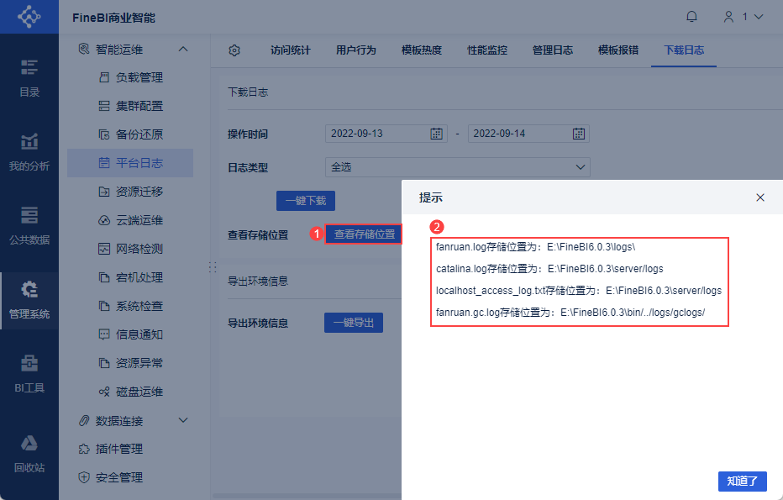Screen dimensions: 783x500
Task: Click the end date field 2022-09-14
Action: [528, 134]
